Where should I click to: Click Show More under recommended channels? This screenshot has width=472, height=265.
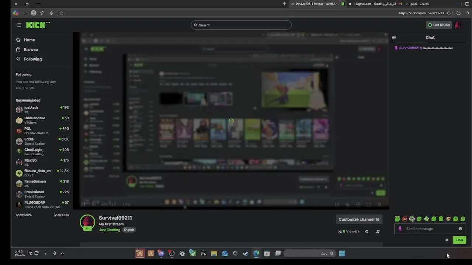tap(24, 215)
